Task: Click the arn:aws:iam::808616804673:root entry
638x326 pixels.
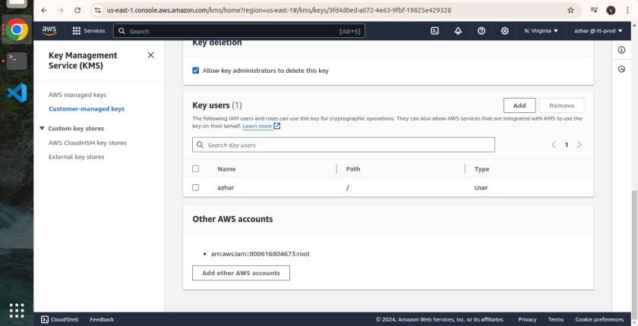Action: click(260, 254)
